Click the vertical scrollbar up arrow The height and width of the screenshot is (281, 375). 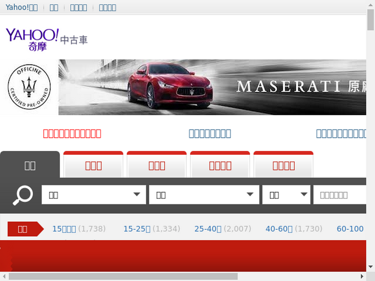371,4
